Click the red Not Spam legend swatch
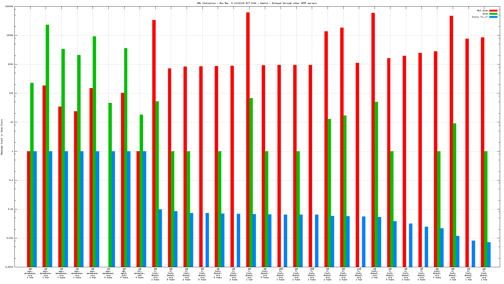Viewport: 504px width, 284px height. (x=493, y=11)
